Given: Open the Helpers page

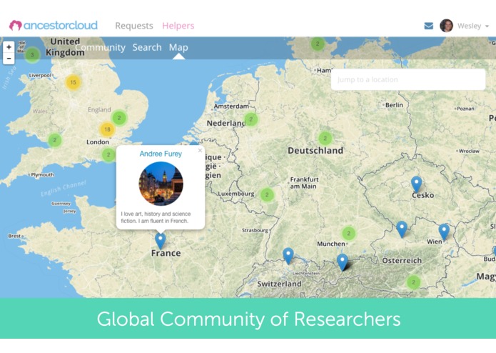Looking at the screenshot, I should point(178,26).
